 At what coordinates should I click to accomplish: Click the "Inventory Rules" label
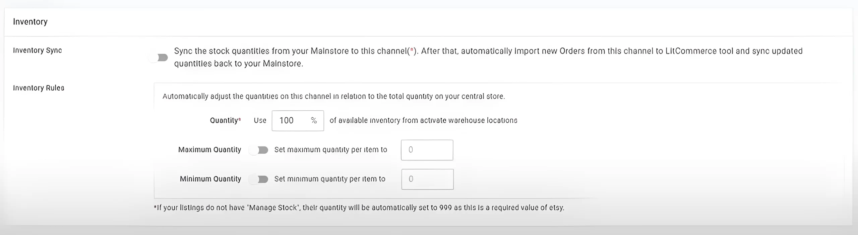pos(39,88)
